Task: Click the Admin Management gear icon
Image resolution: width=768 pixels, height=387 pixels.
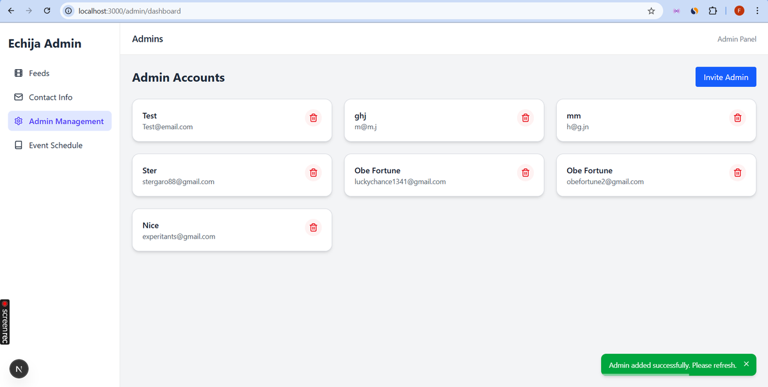Action: pyautogui.click(x=19, y=122)
